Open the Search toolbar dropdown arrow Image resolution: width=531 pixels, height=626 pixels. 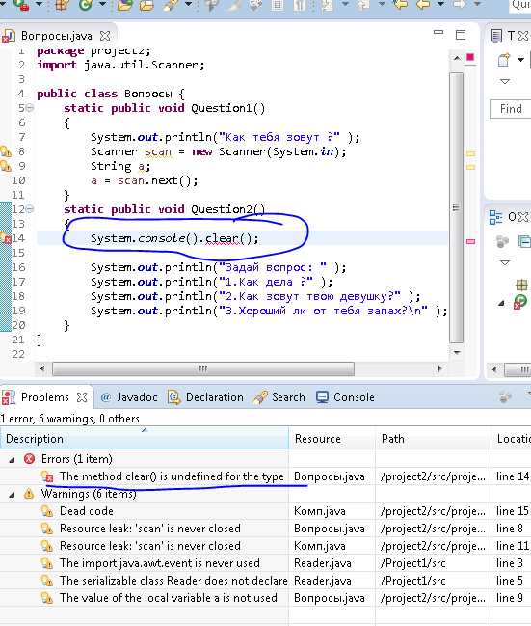188,4
